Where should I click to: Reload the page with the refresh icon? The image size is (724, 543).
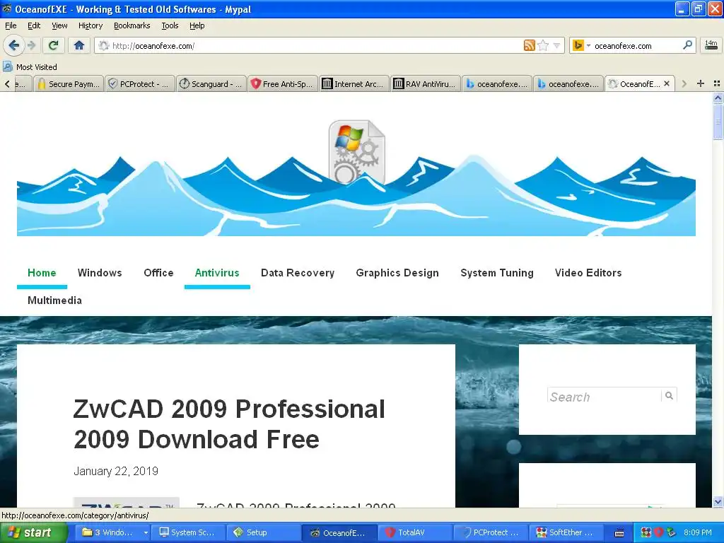pyautogui.click(x=54, y=45)
